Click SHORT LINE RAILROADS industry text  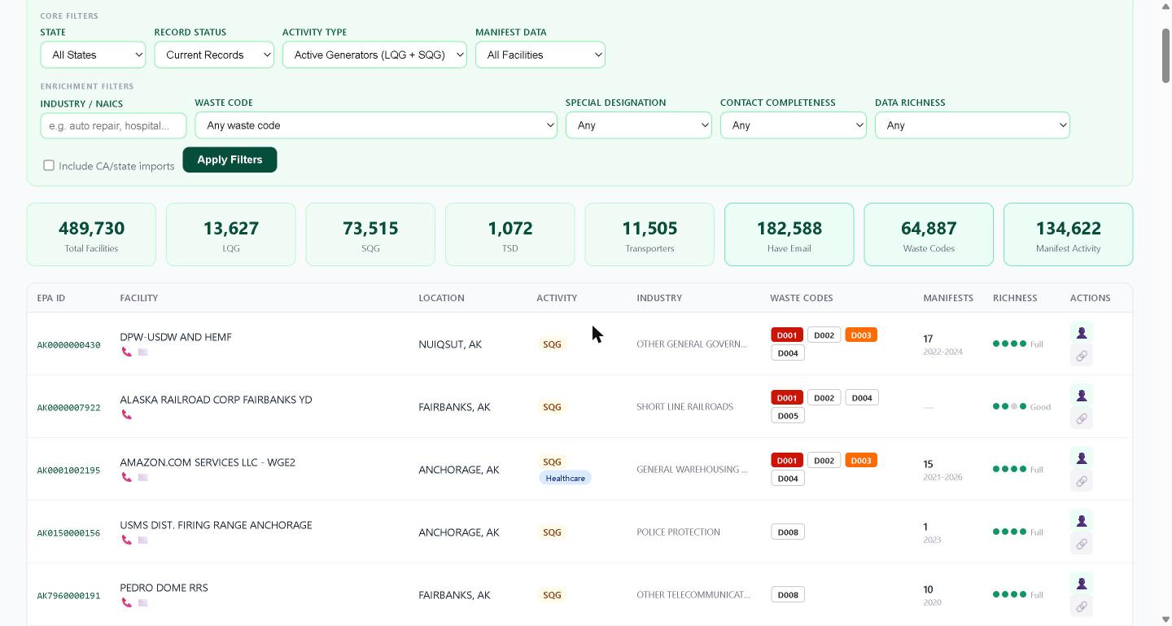pos(684,407)
